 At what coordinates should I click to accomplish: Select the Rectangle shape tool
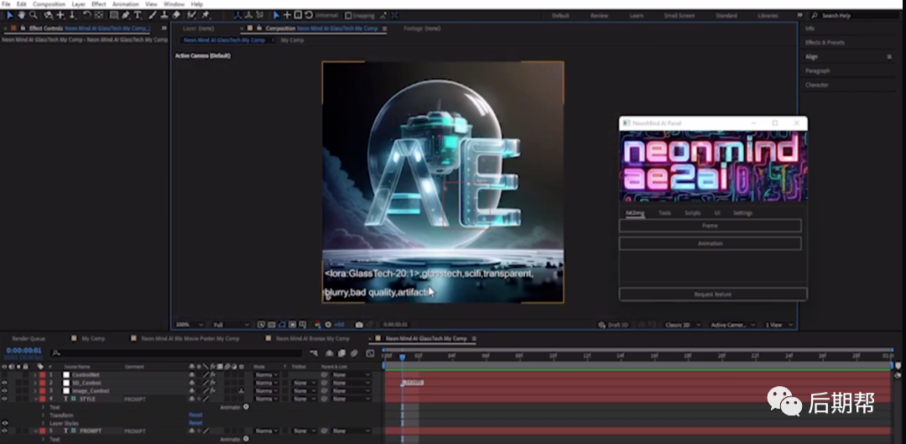(114, 15)
